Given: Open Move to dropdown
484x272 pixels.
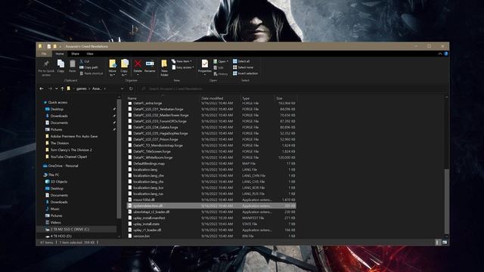Looking at the screenshot, I should (113, 68).
